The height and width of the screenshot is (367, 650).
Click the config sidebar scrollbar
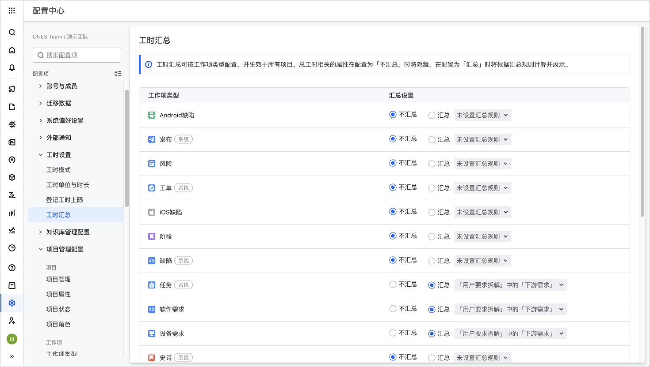[x=127, y=148]
